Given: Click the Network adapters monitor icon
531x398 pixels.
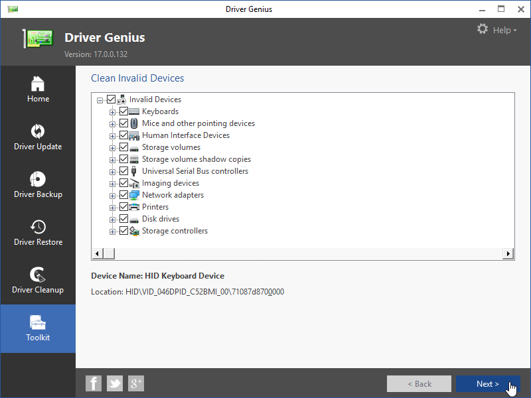Looking at the screenshot, I should coord(134,195).
